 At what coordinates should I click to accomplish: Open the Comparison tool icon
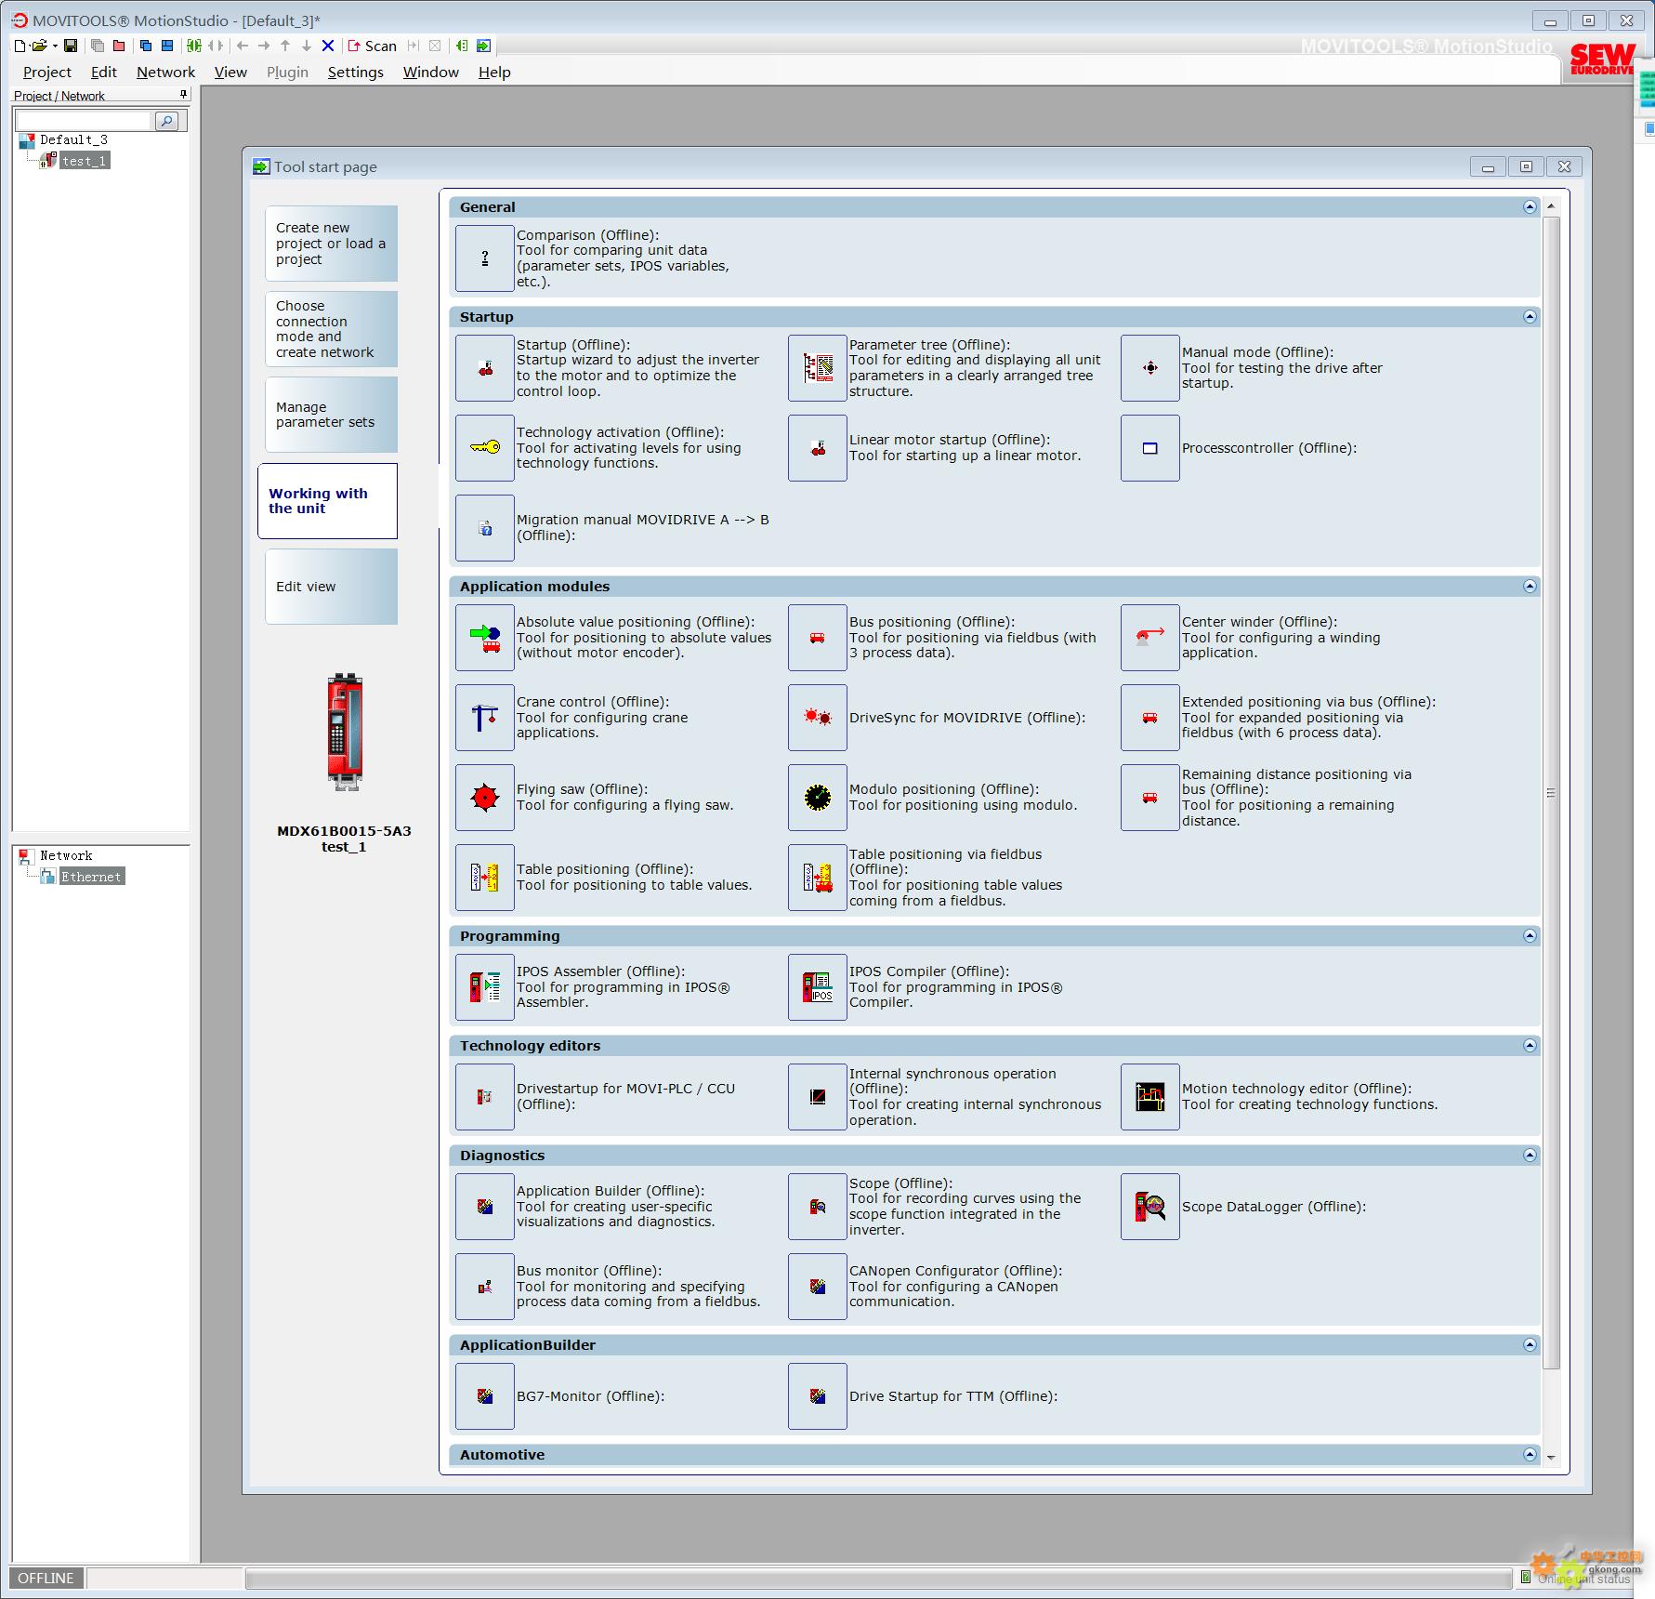pos(485,258)
